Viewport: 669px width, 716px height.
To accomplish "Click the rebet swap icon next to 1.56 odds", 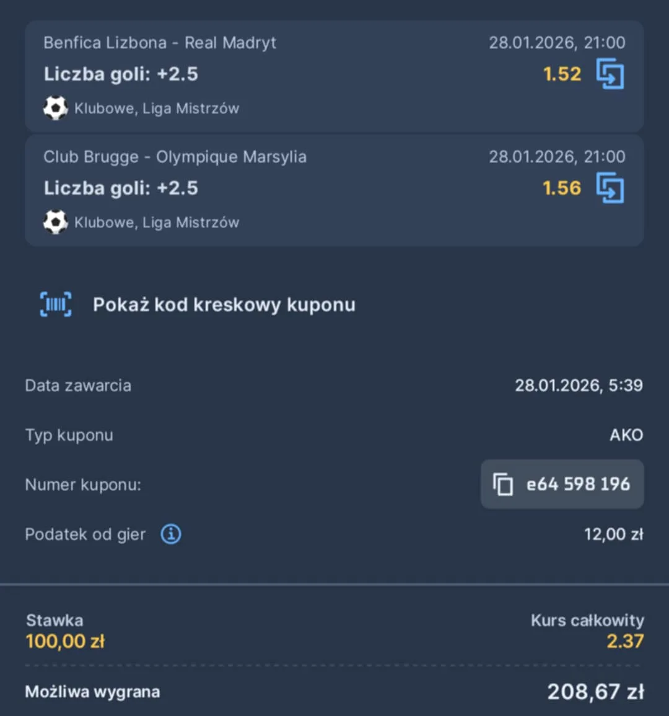I will coord(610,188).
